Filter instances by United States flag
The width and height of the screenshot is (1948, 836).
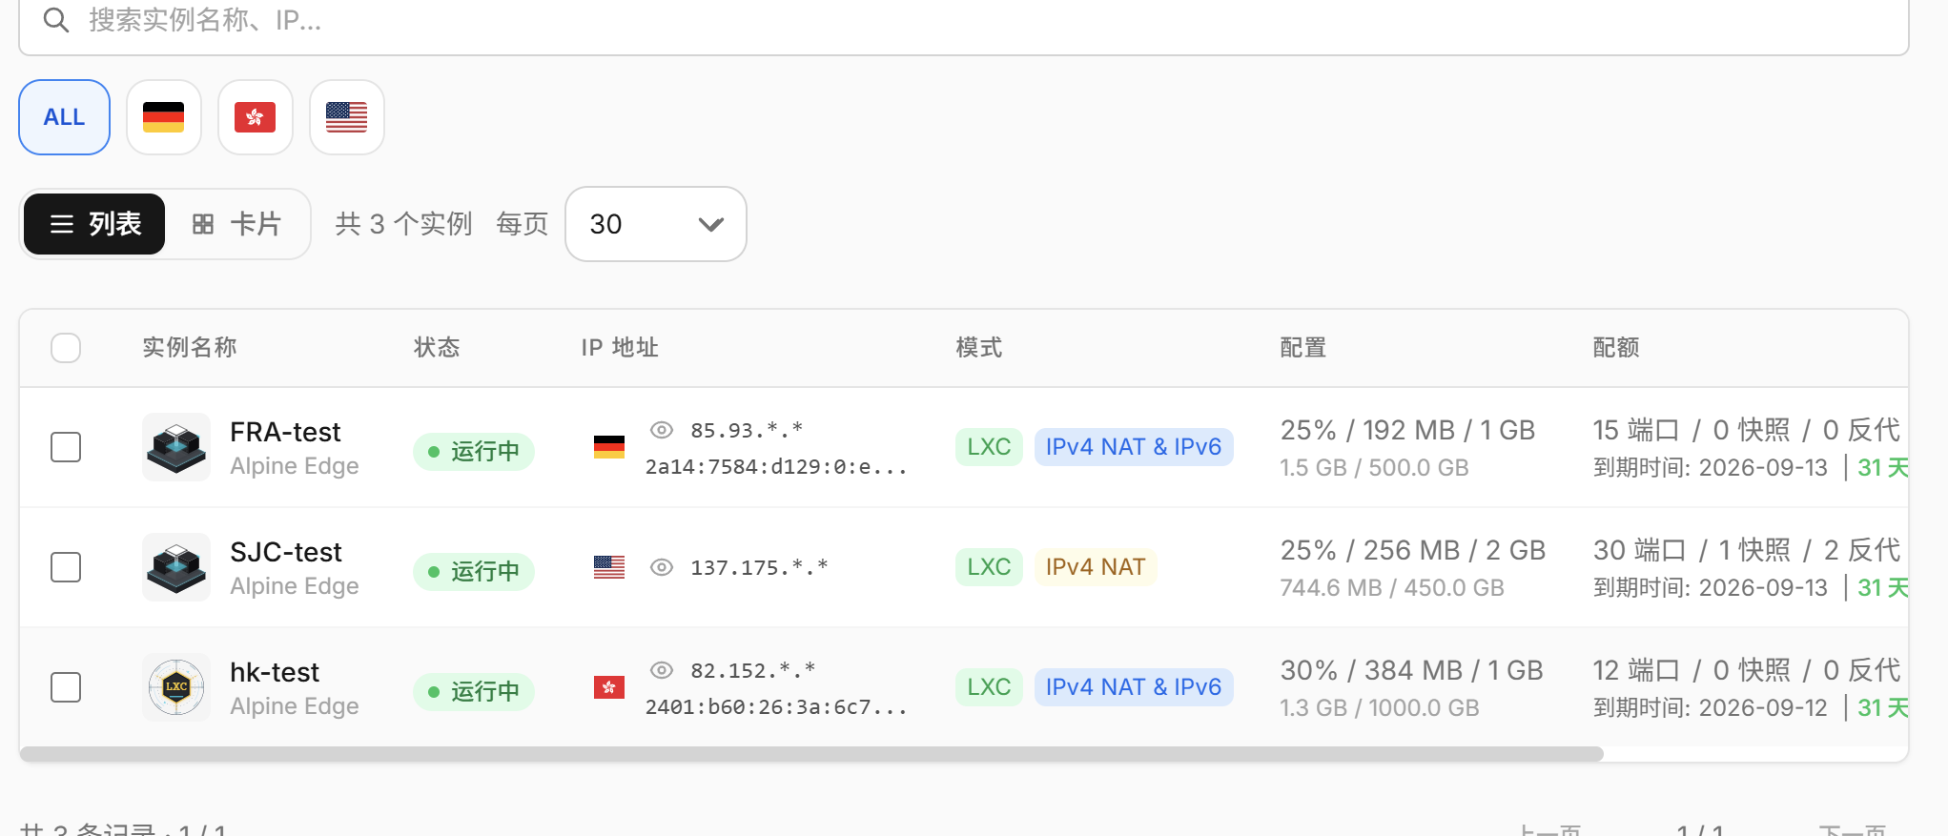point(347,117)
